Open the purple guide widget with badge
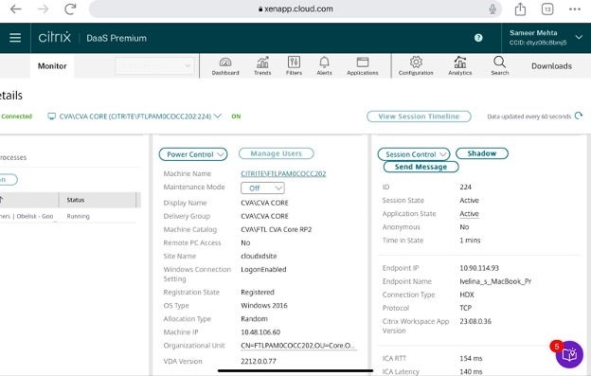 569,354
